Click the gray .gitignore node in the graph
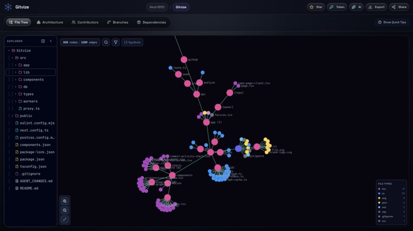 tap(245, 156)
